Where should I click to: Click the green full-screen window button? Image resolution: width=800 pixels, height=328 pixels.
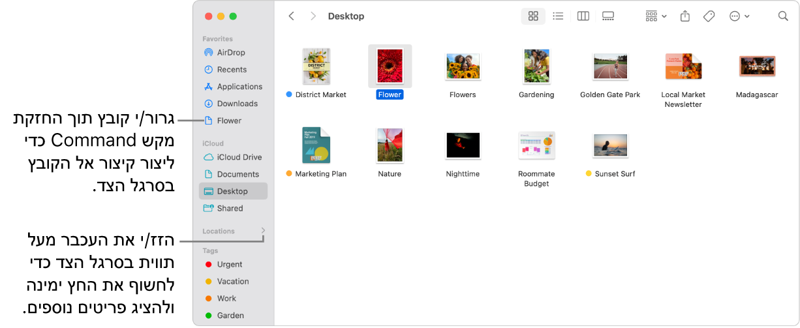(233, 16)
